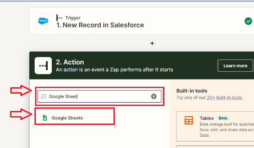254x148 pixels.
Task: Click the Beta badge on Tables
Action: (x=223, y=118)
